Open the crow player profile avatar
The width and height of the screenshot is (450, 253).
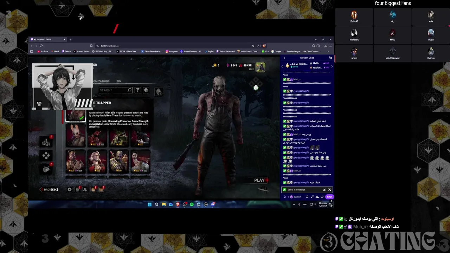(x=260, y=67)
